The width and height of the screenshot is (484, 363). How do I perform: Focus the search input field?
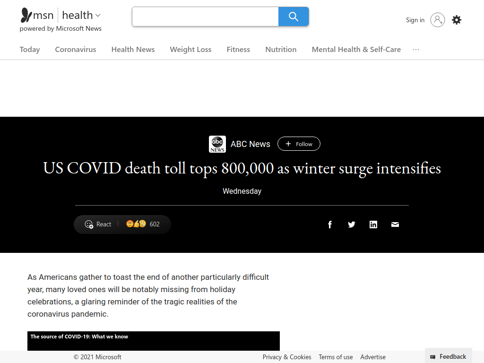tap(205, 17)
